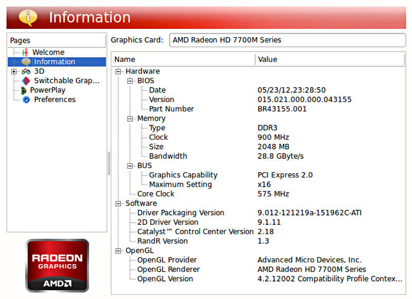Select the BIOS Date row
Viewport: 412px width, 299px height.
point(260,90)
